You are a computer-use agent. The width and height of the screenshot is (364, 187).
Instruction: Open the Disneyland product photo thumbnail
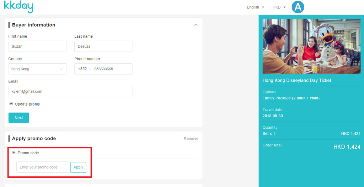[x=311, y=46]
